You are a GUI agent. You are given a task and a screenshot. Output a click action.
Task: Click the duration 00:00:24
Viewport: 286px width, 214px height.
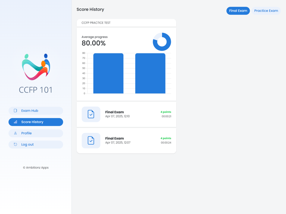click(166, 143)
